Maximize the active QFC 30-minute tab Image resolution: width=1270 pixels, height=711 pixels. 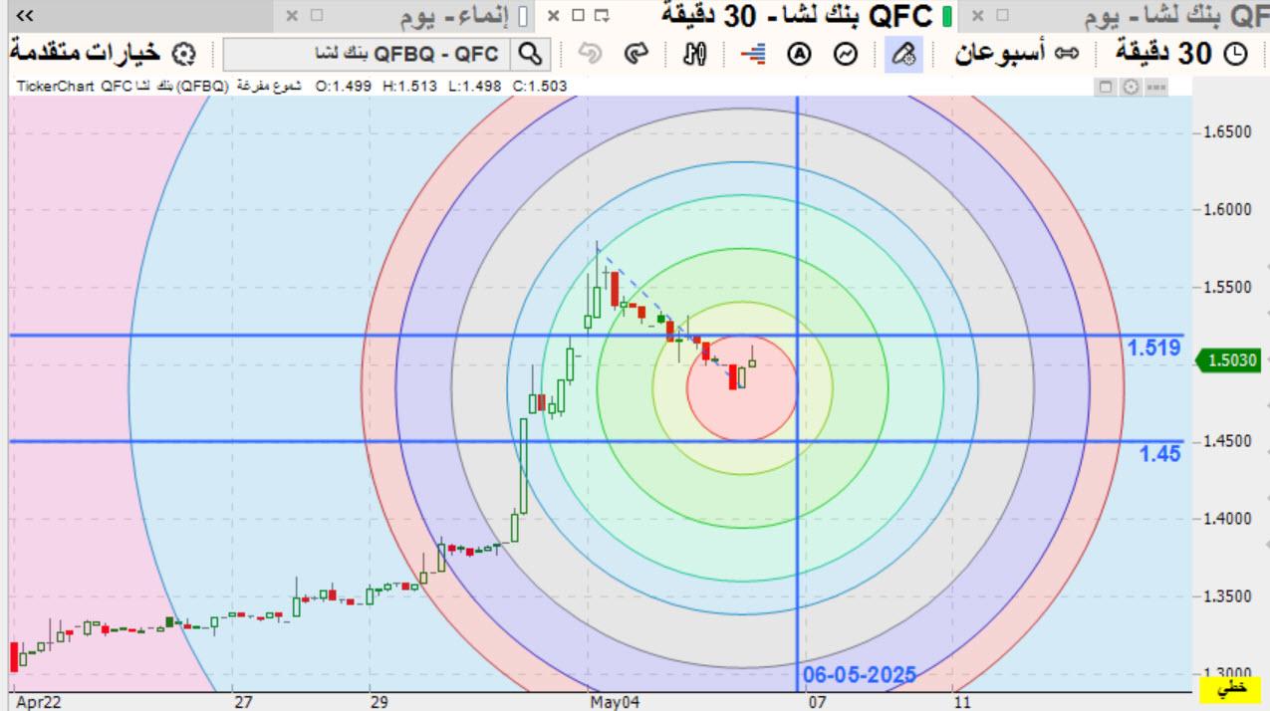point(578,16)
